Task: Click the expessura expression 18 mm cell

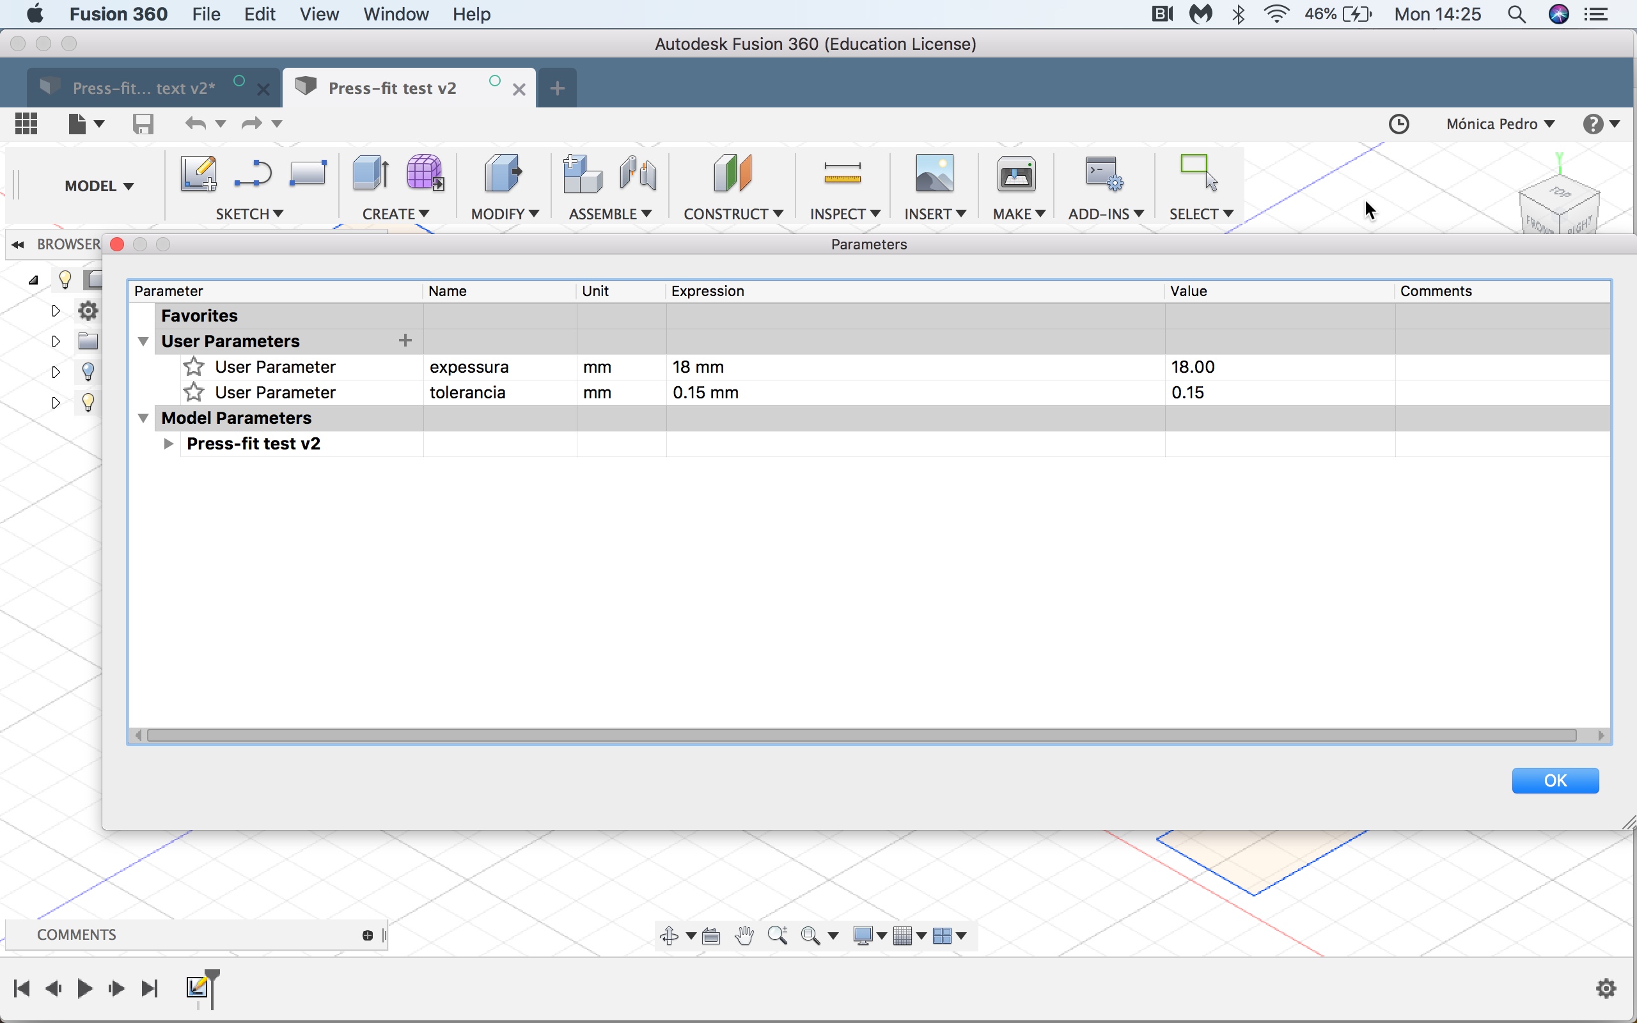Action: tap(915, 367)
